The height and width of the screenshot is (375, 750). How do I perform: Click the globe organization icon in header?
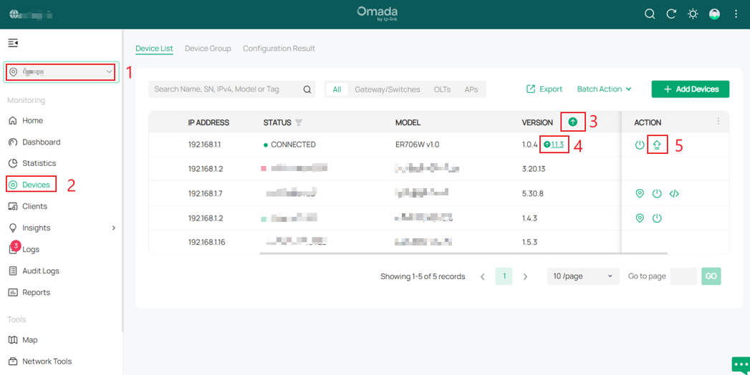click(14, 14)
